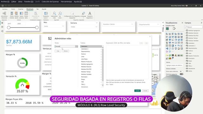The image size is (203, 114).
Task: Switch to Model view in left sidebar
Action: pyautogui.click(x=2, y=31)
